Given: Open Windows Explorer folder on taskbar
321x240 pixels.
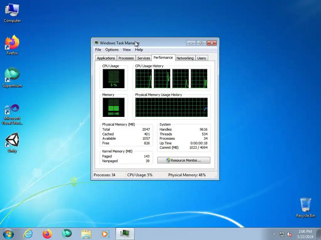Looking at the screenshot, I should tap(86, 234).
